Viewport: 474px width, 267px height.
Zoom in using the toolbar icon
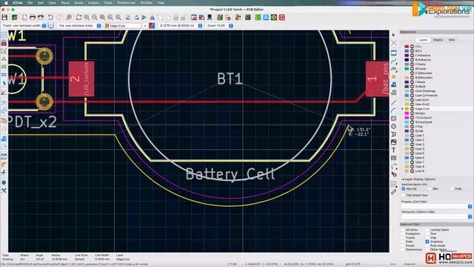point(87,18)
